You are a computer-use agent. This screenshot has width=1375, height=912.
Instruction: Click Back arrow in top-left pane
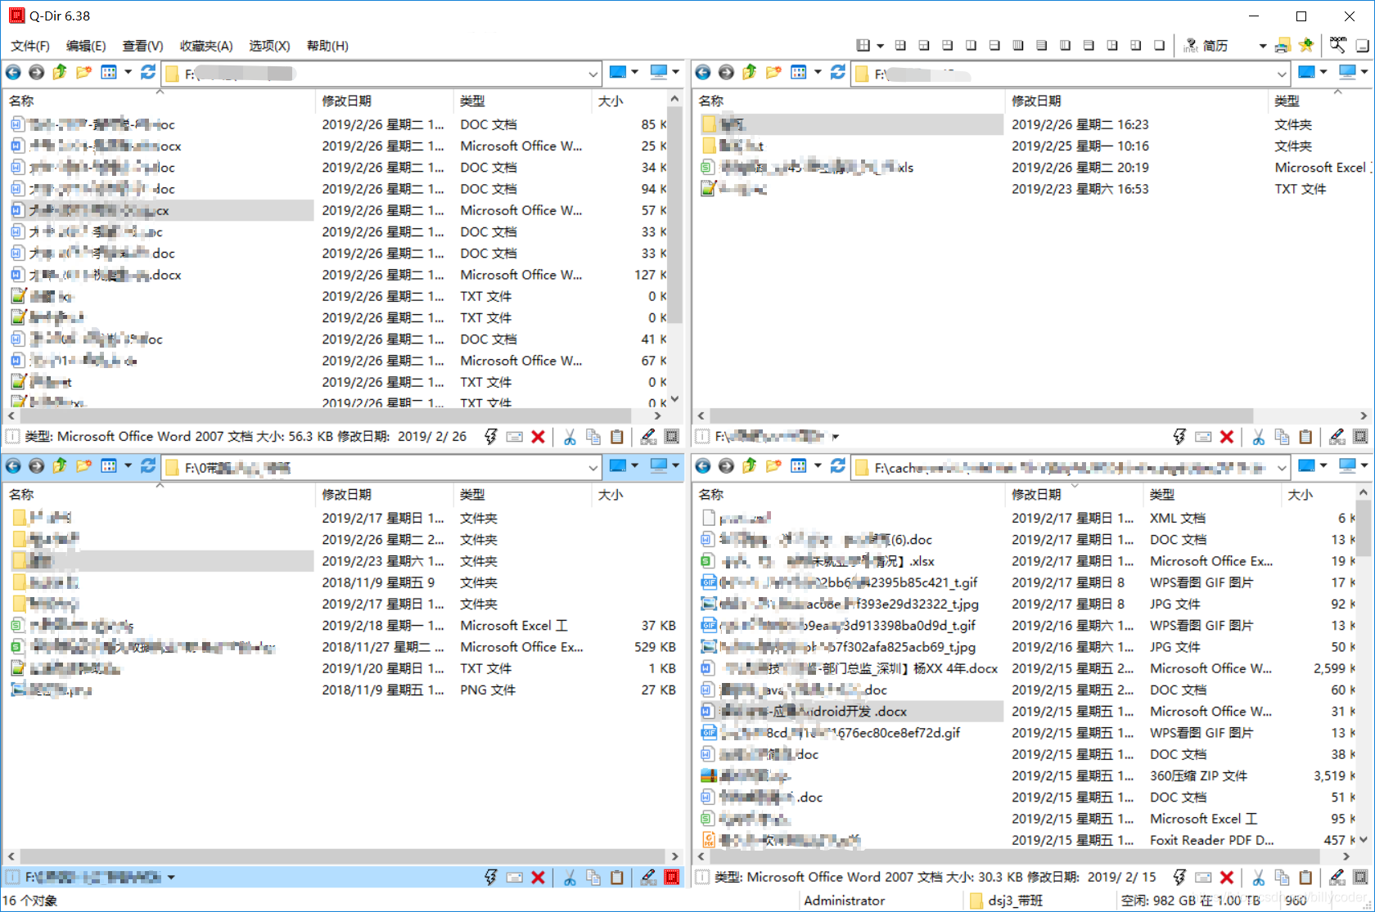coord(13,73)
